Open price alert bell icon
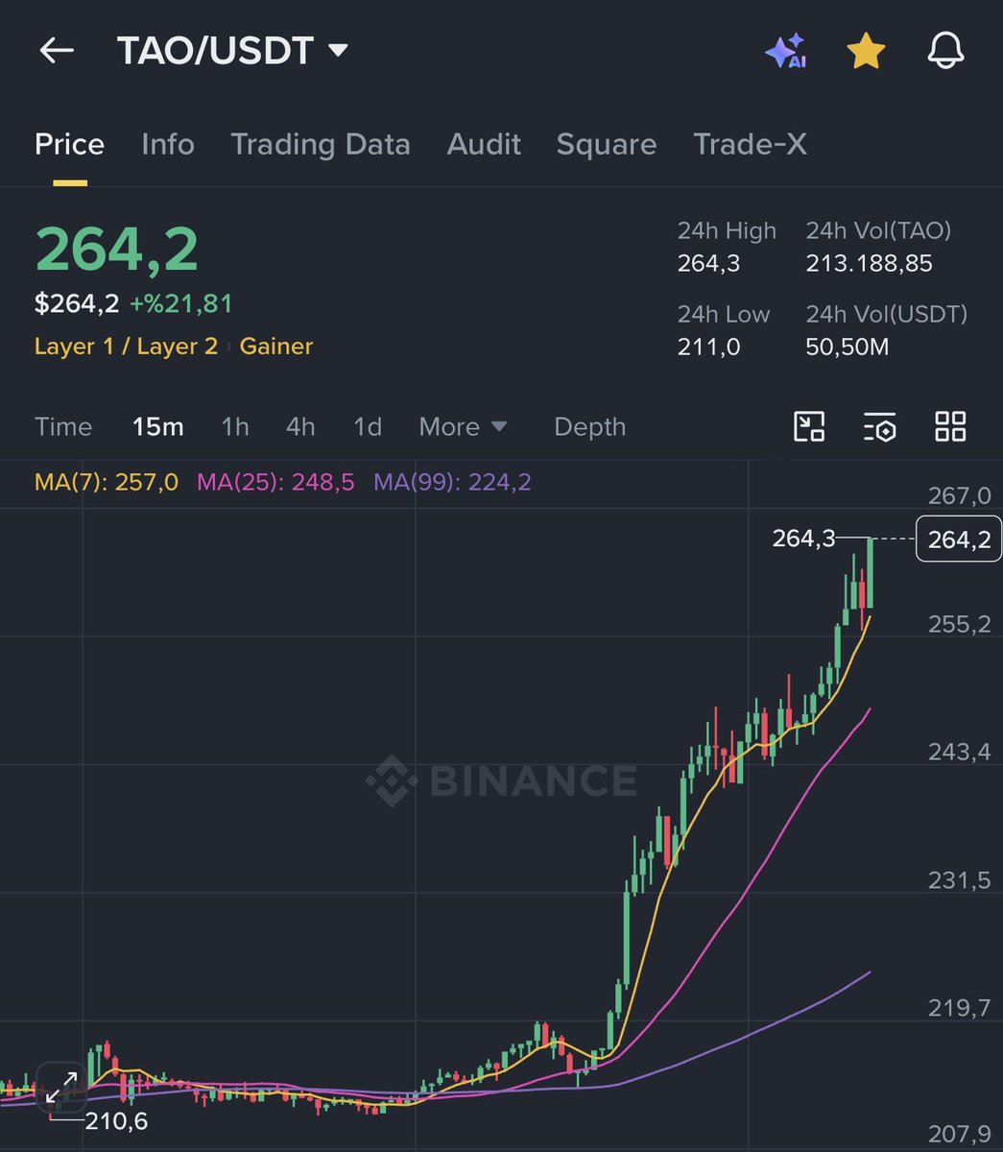The width and height of the screenshot is (1003, 1152). (945, 51)
